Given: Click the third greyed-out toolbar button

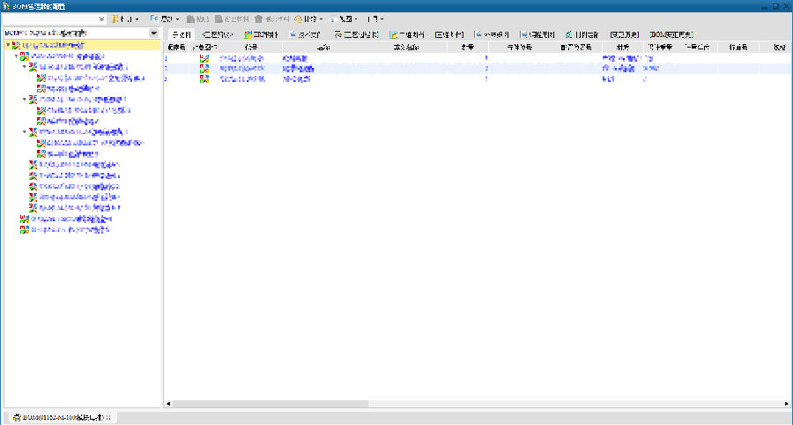Looking at the screenshot, I should click(x=271, y=19).
